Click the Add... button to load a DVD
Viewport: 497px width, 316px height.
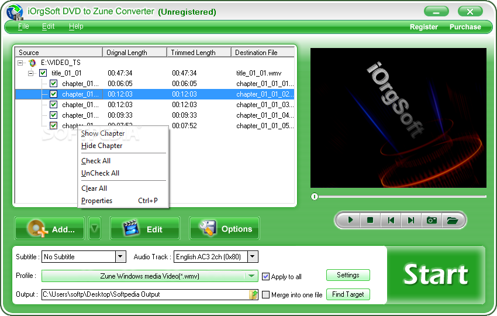point(50,228)
